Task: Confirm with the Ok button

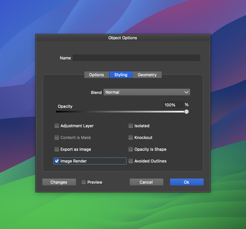Action: click(x=187, y=182)
